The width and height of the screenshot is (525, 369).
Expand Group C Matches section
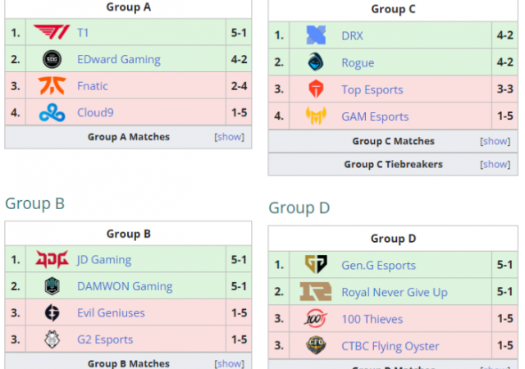(x=495, y=141)
